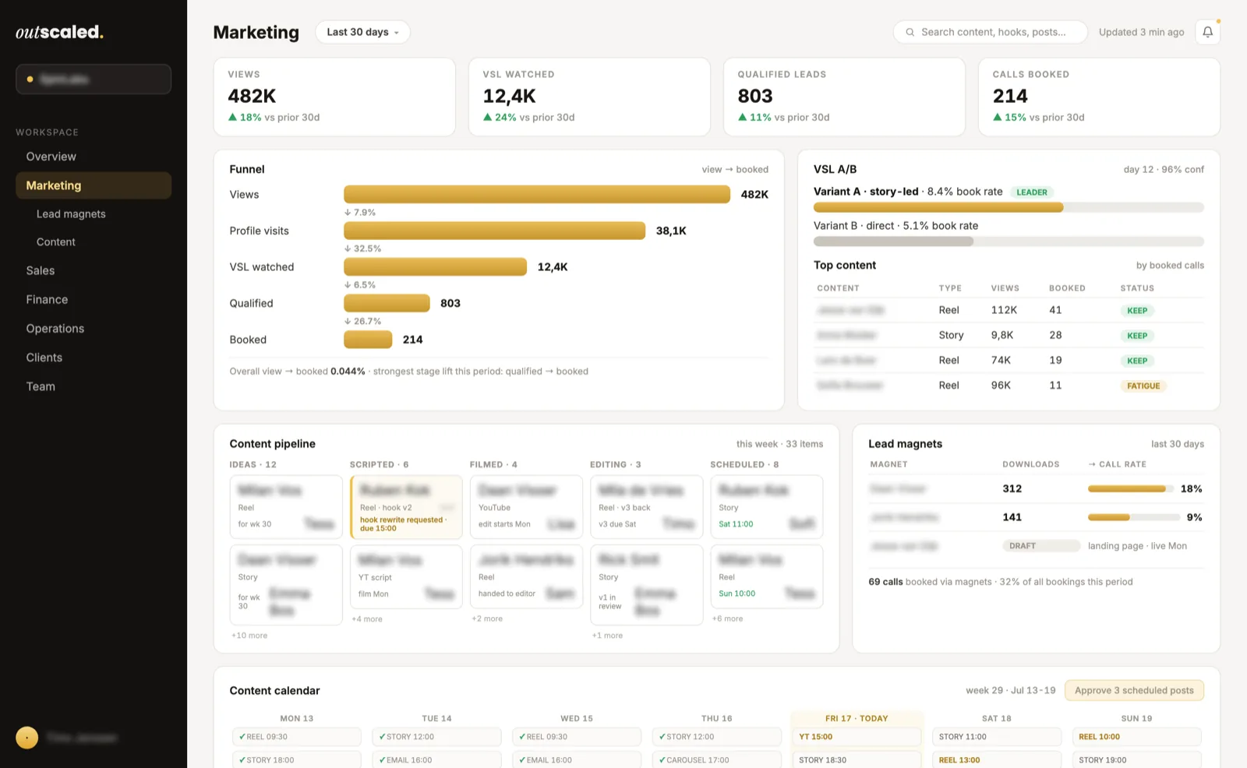
Task: Open the YouTube 'edit starts Mon' card
Action: [x=526, y=507]
